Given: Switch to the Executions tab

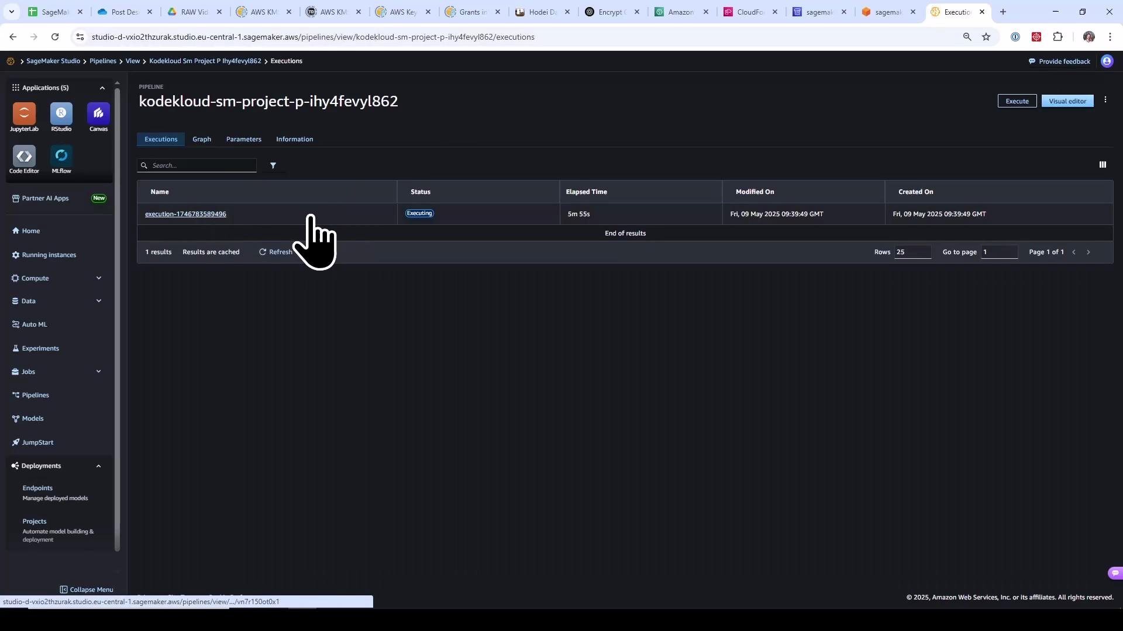Looking at the screenshot, I should click(x=161, y=139).
